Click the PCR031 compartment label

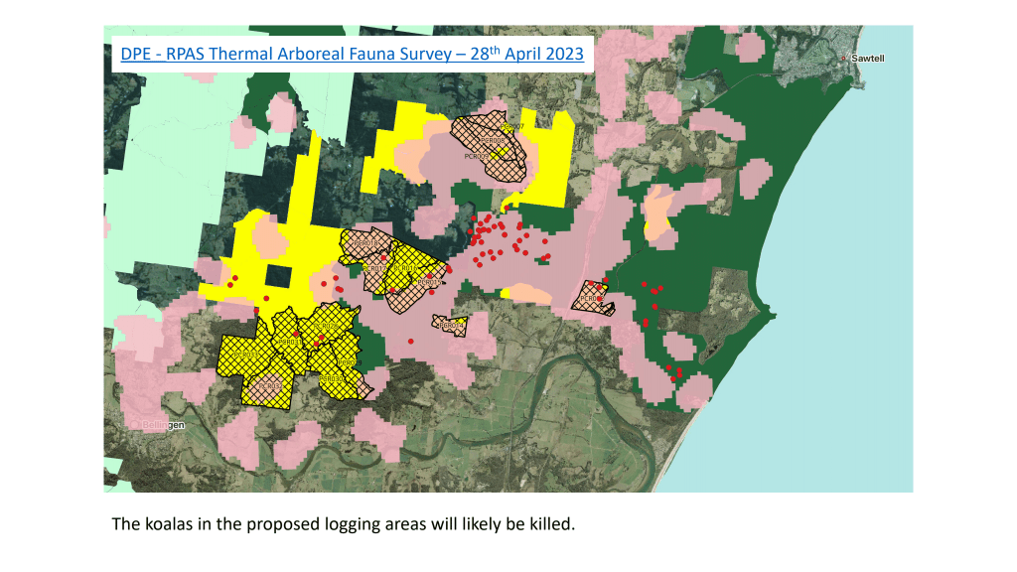289,342
